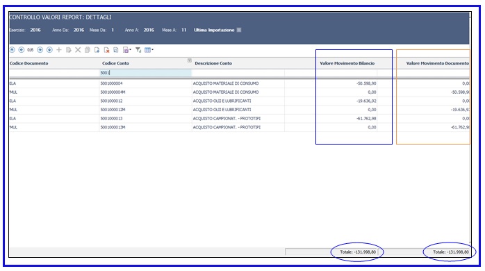
Task: Click ACQUISTO OLII E LUBRIFICANTI in row 5001000012
Action: click(x=222, y=101)
